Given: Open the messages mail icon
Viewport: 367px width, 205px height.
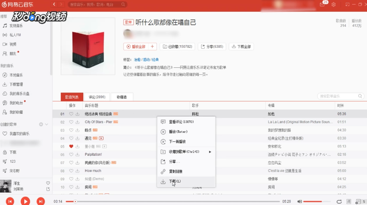Looking at the screenshot, I should click(x=322, y=5).
